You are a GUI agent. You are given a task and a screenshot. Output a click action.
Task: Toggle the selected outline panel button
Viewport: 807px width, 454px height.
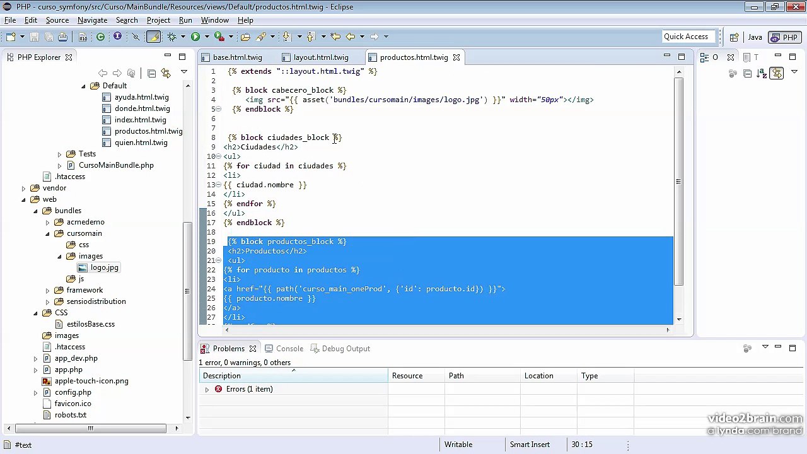(776, 73)
